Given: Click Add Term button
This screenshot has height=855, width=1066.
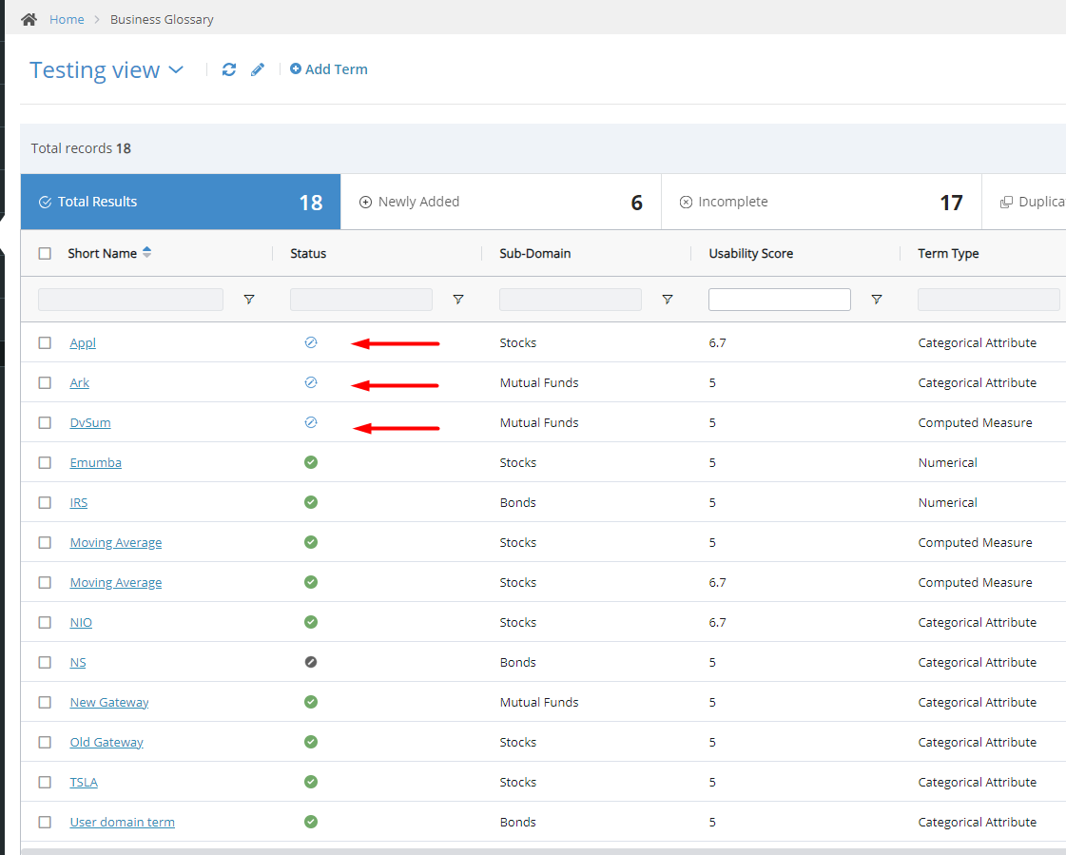Looking at the screenshot, I should [329, 69].
